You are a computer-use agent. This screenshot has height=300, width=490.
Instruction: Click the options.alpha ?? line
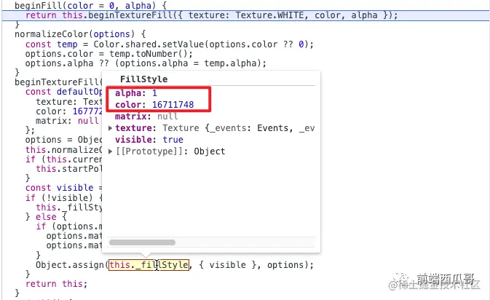(x=146, y=63)
